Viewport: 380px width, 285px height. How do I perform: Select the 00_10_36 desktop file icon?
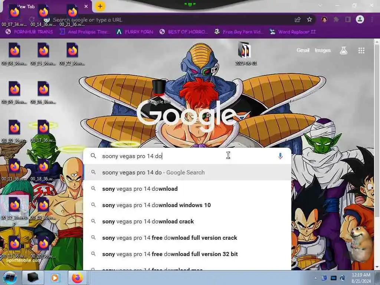14,131
